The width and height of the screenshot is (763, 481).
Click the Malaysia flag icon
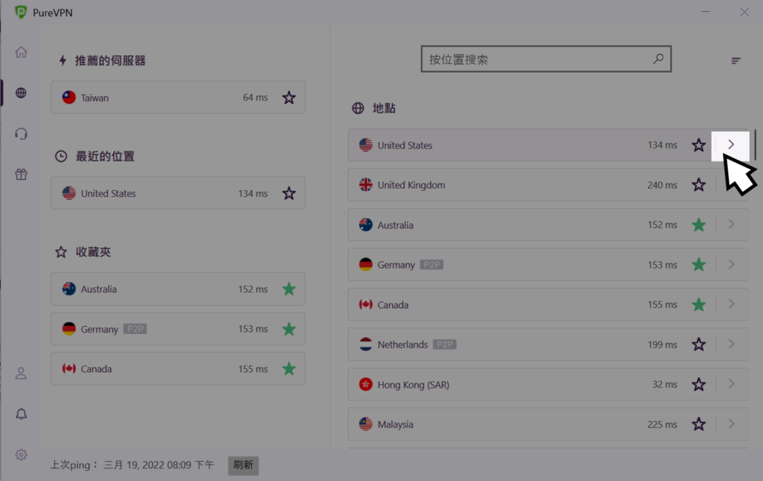pyautogui.click(x=365, y=424)
